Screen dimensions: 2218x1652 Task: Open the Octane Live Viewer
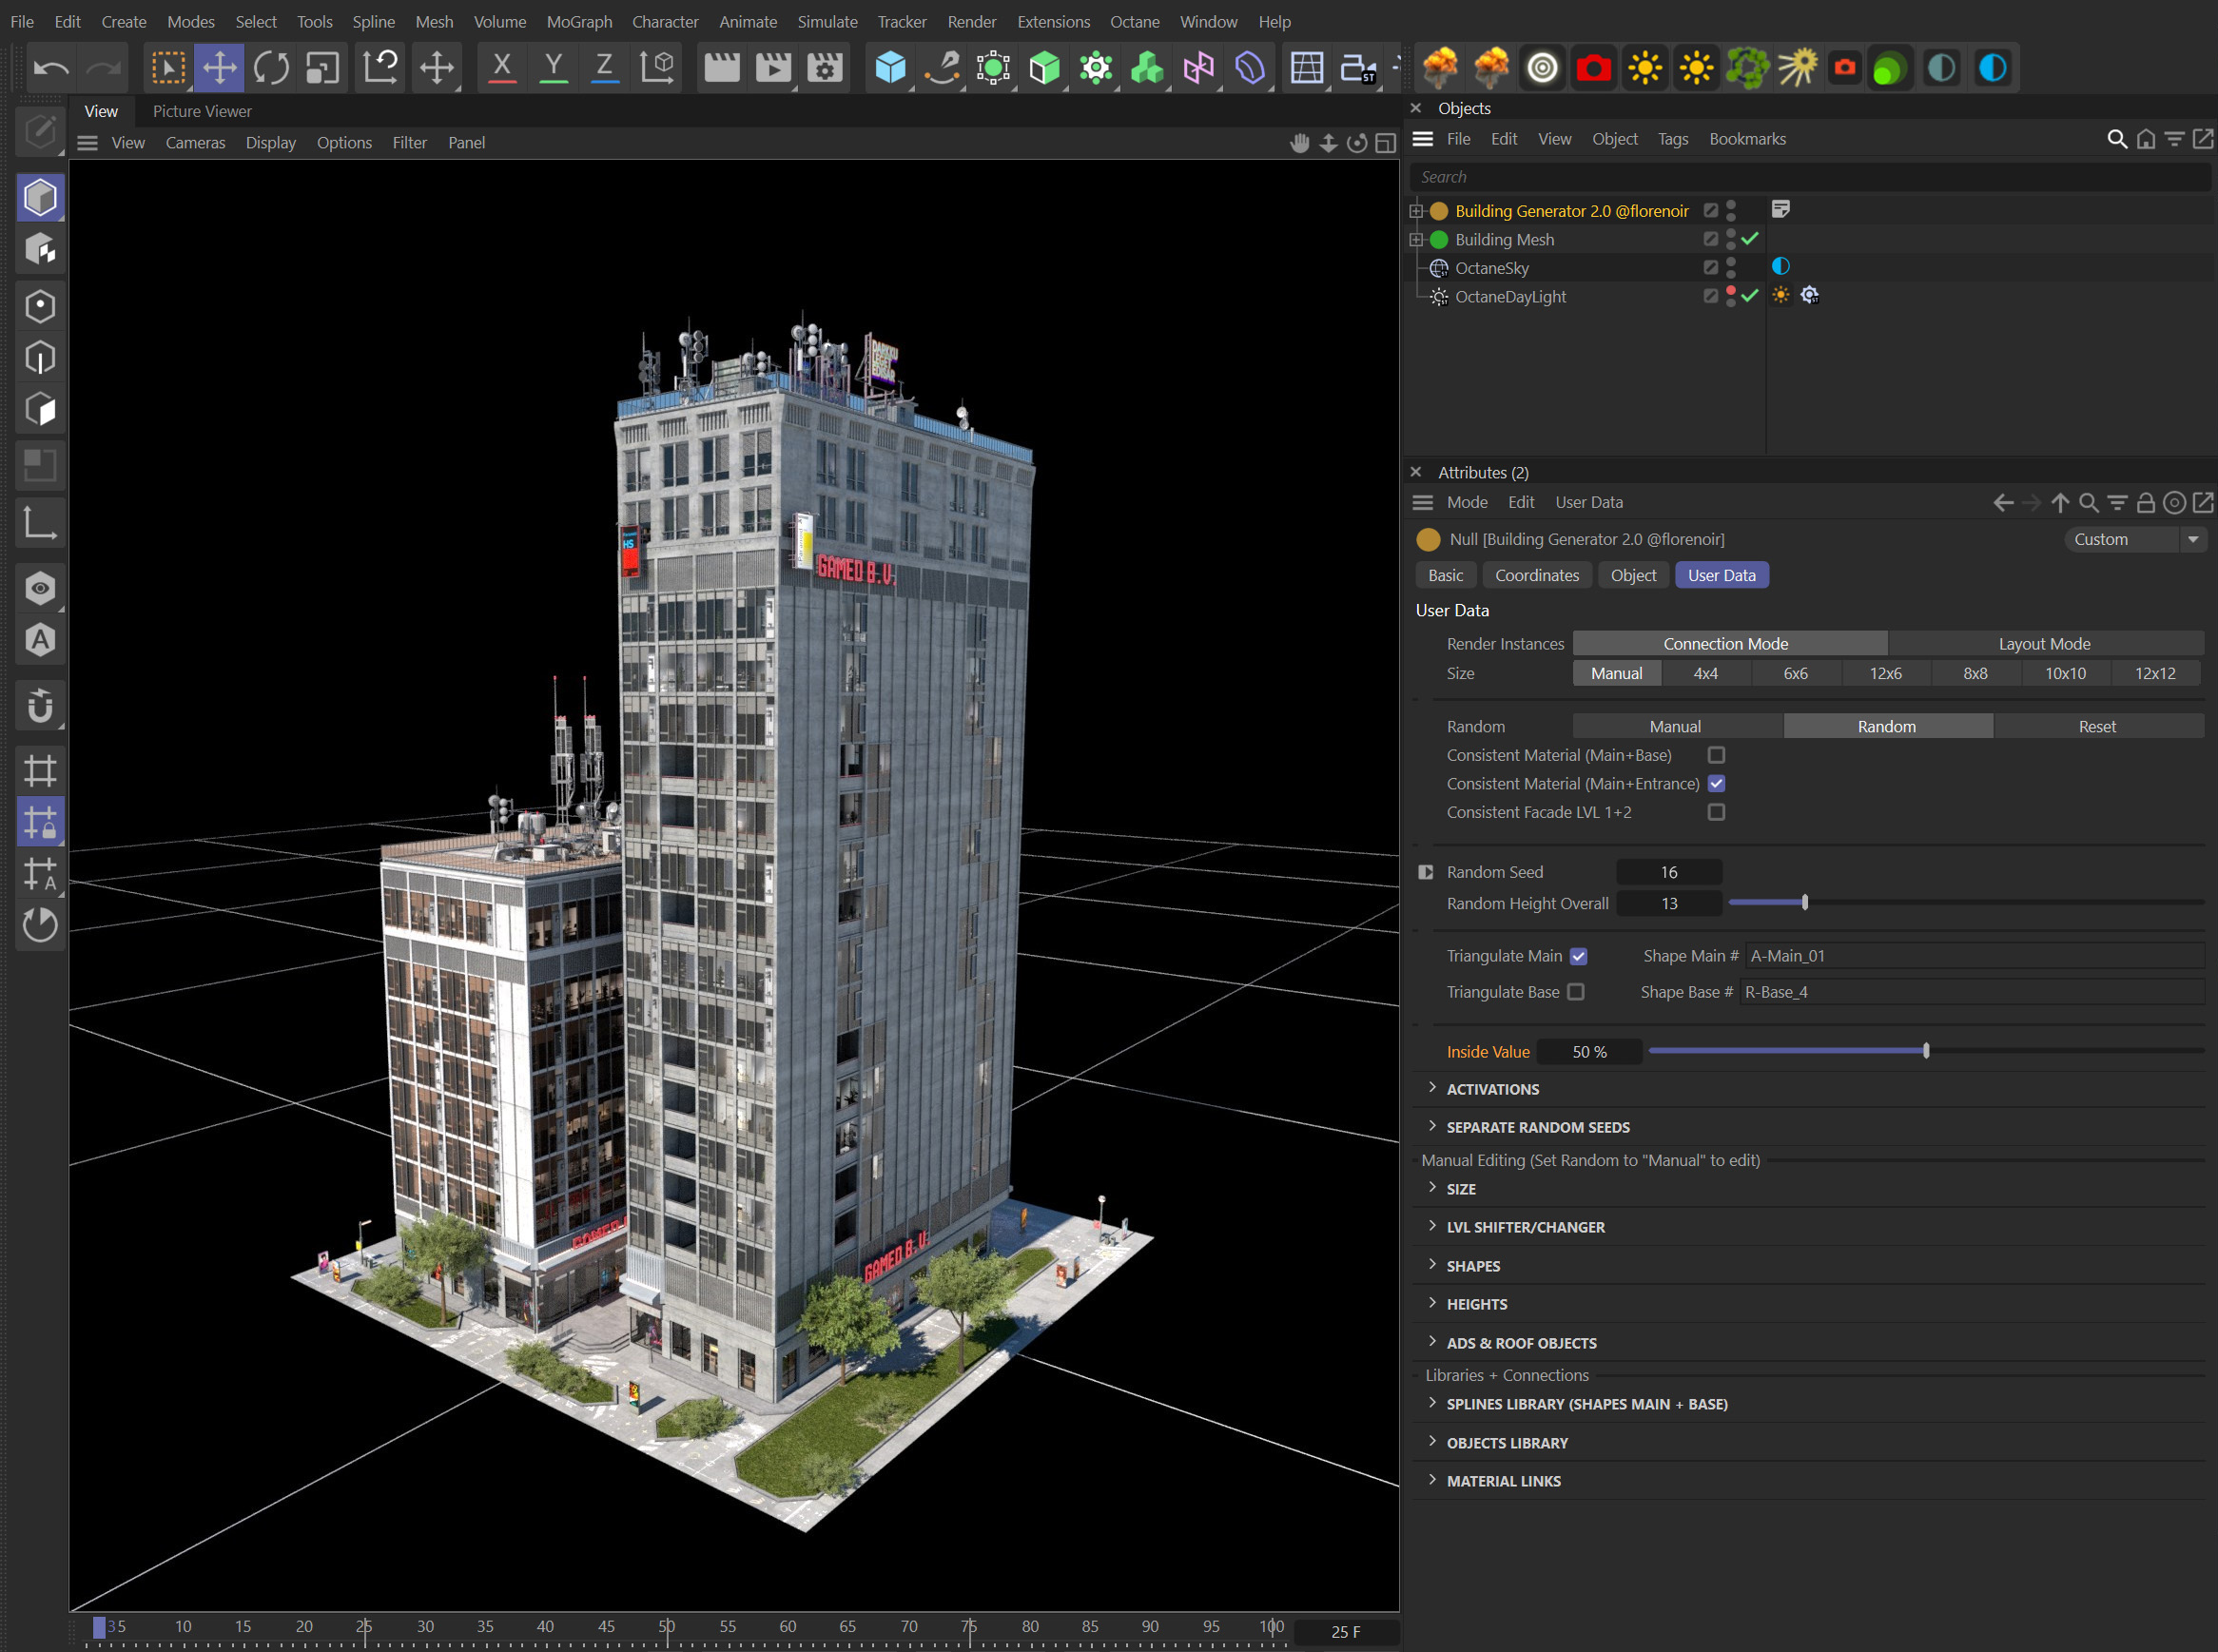[x=1542, y=67]
